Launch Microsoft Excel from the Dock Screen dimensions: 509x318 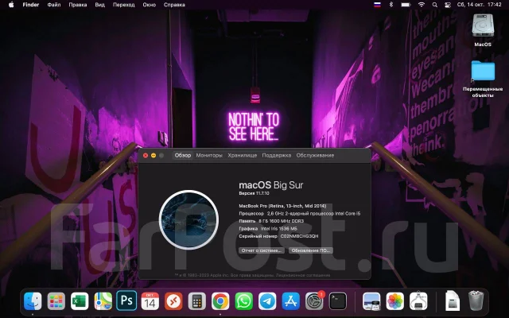(x=80, y=301)
